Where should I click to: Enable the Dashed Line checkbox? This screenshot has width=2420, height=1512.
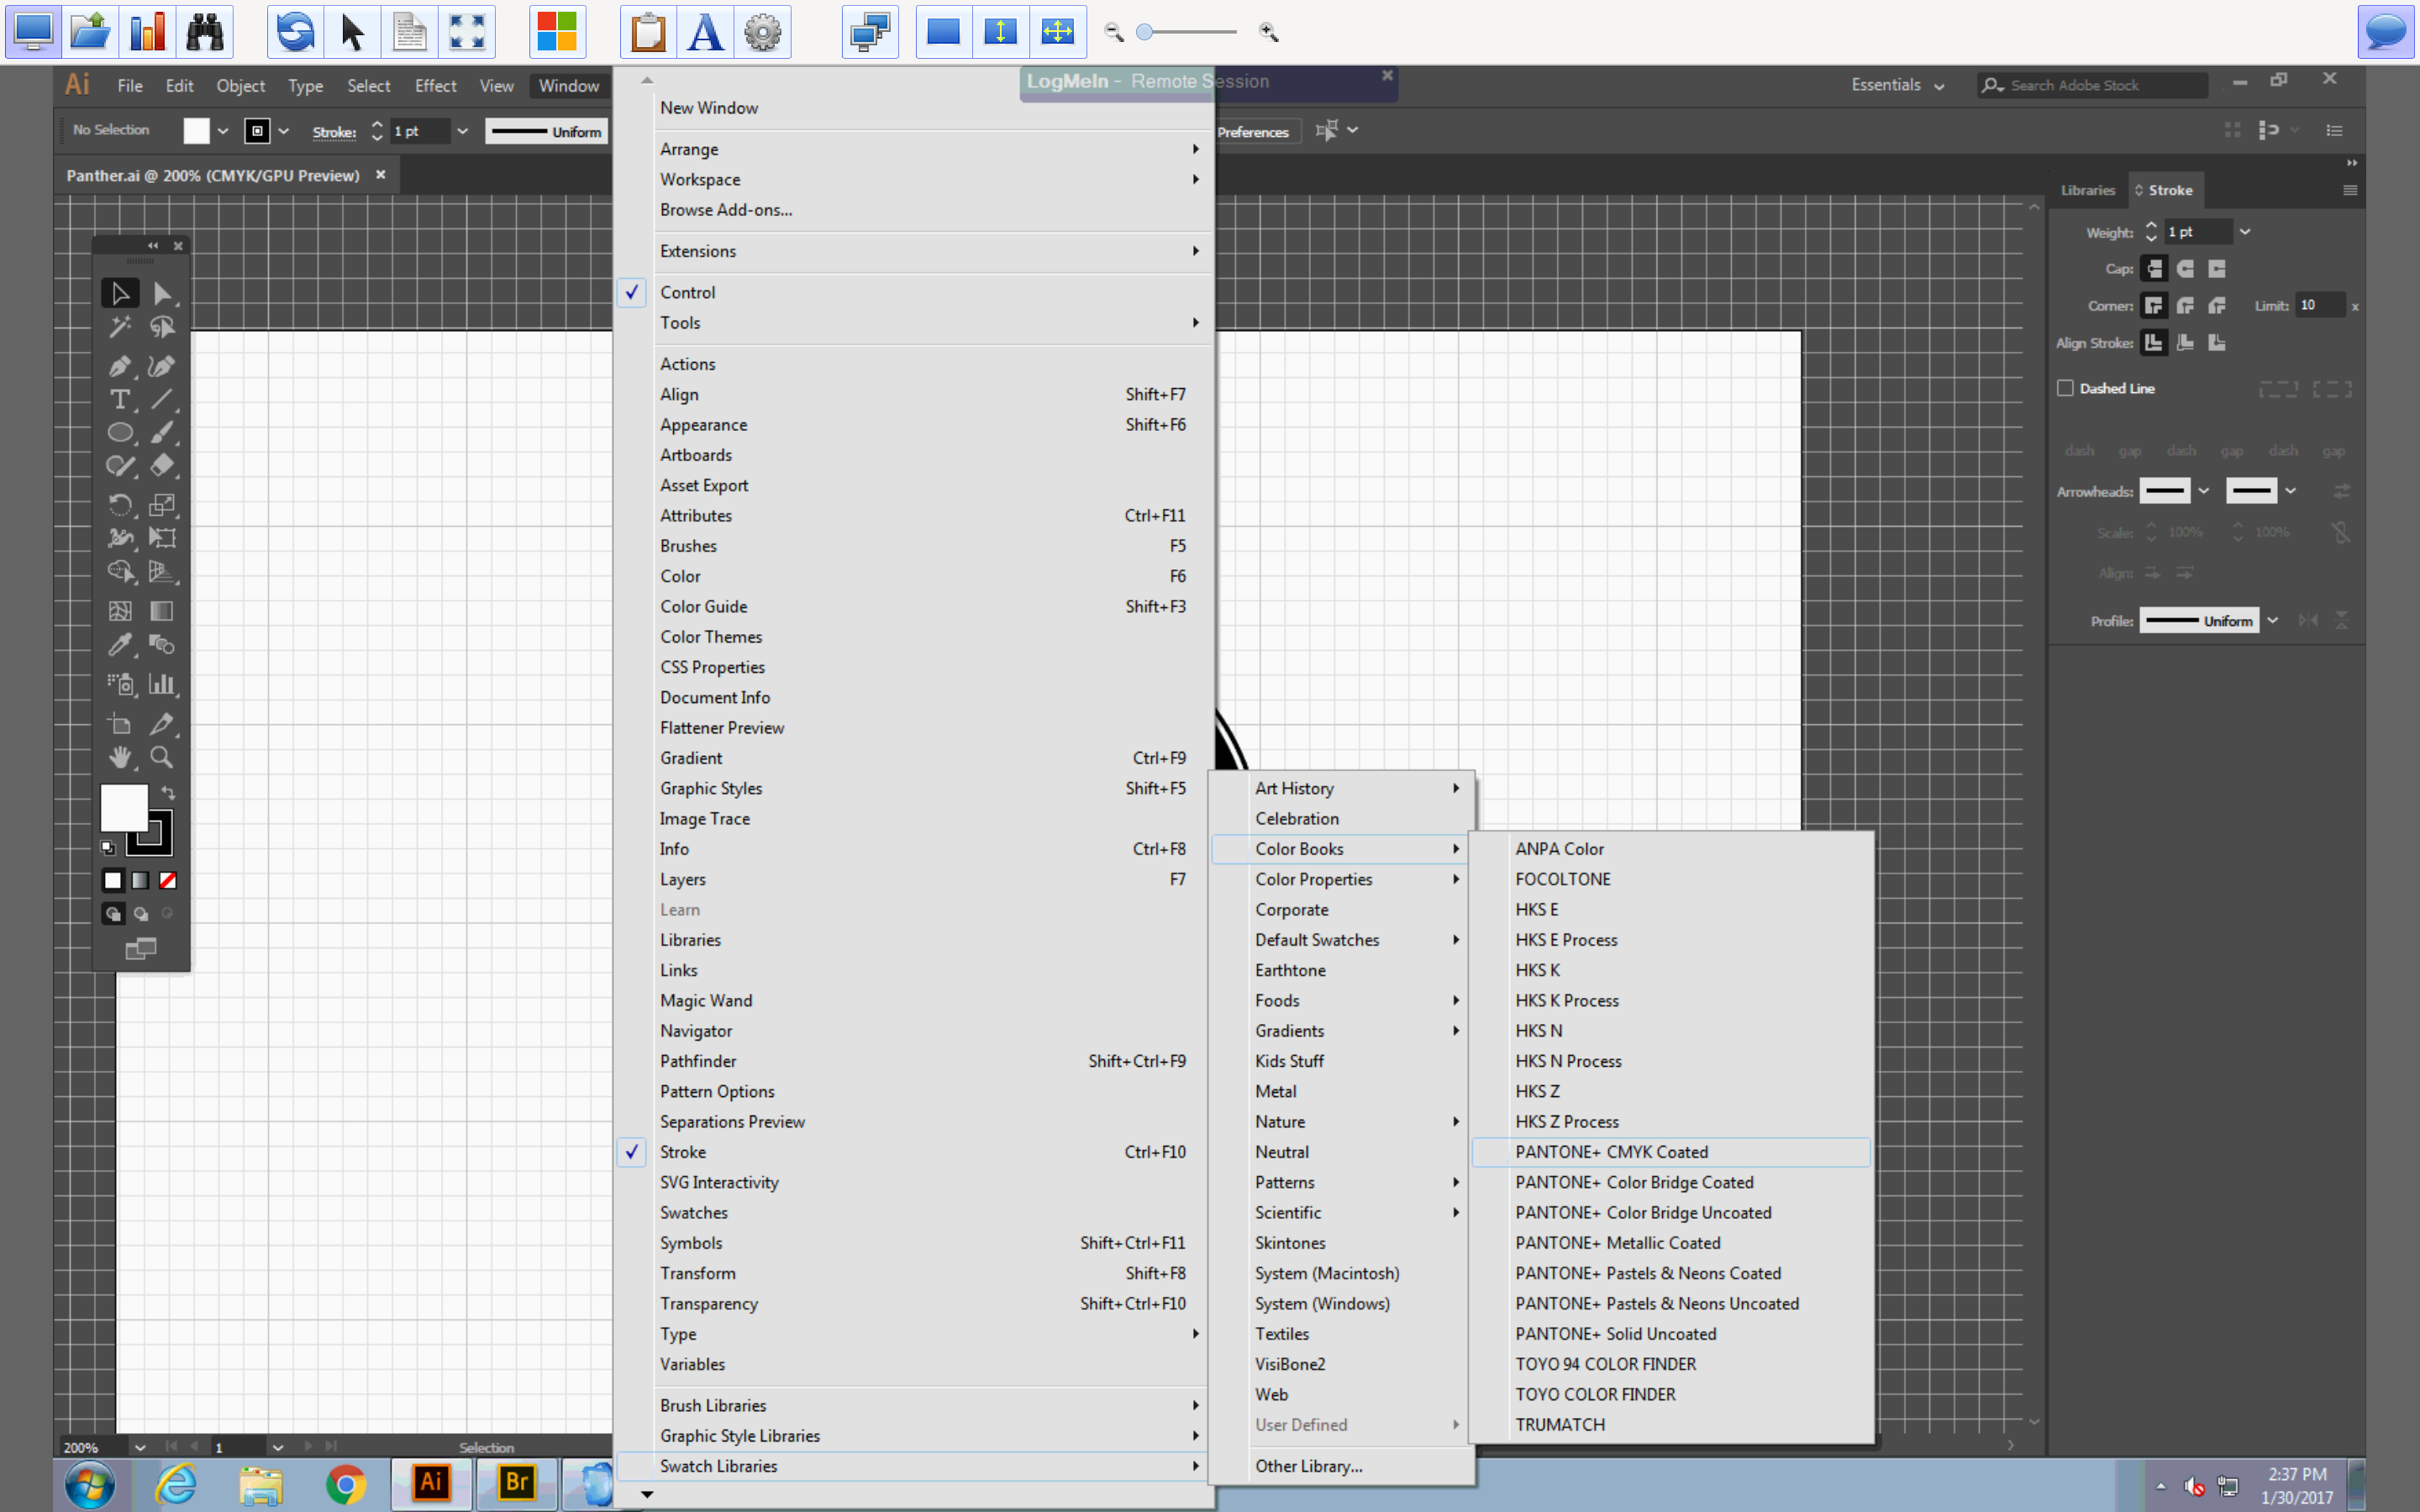pyautogui.click(x=2065, y=388)
